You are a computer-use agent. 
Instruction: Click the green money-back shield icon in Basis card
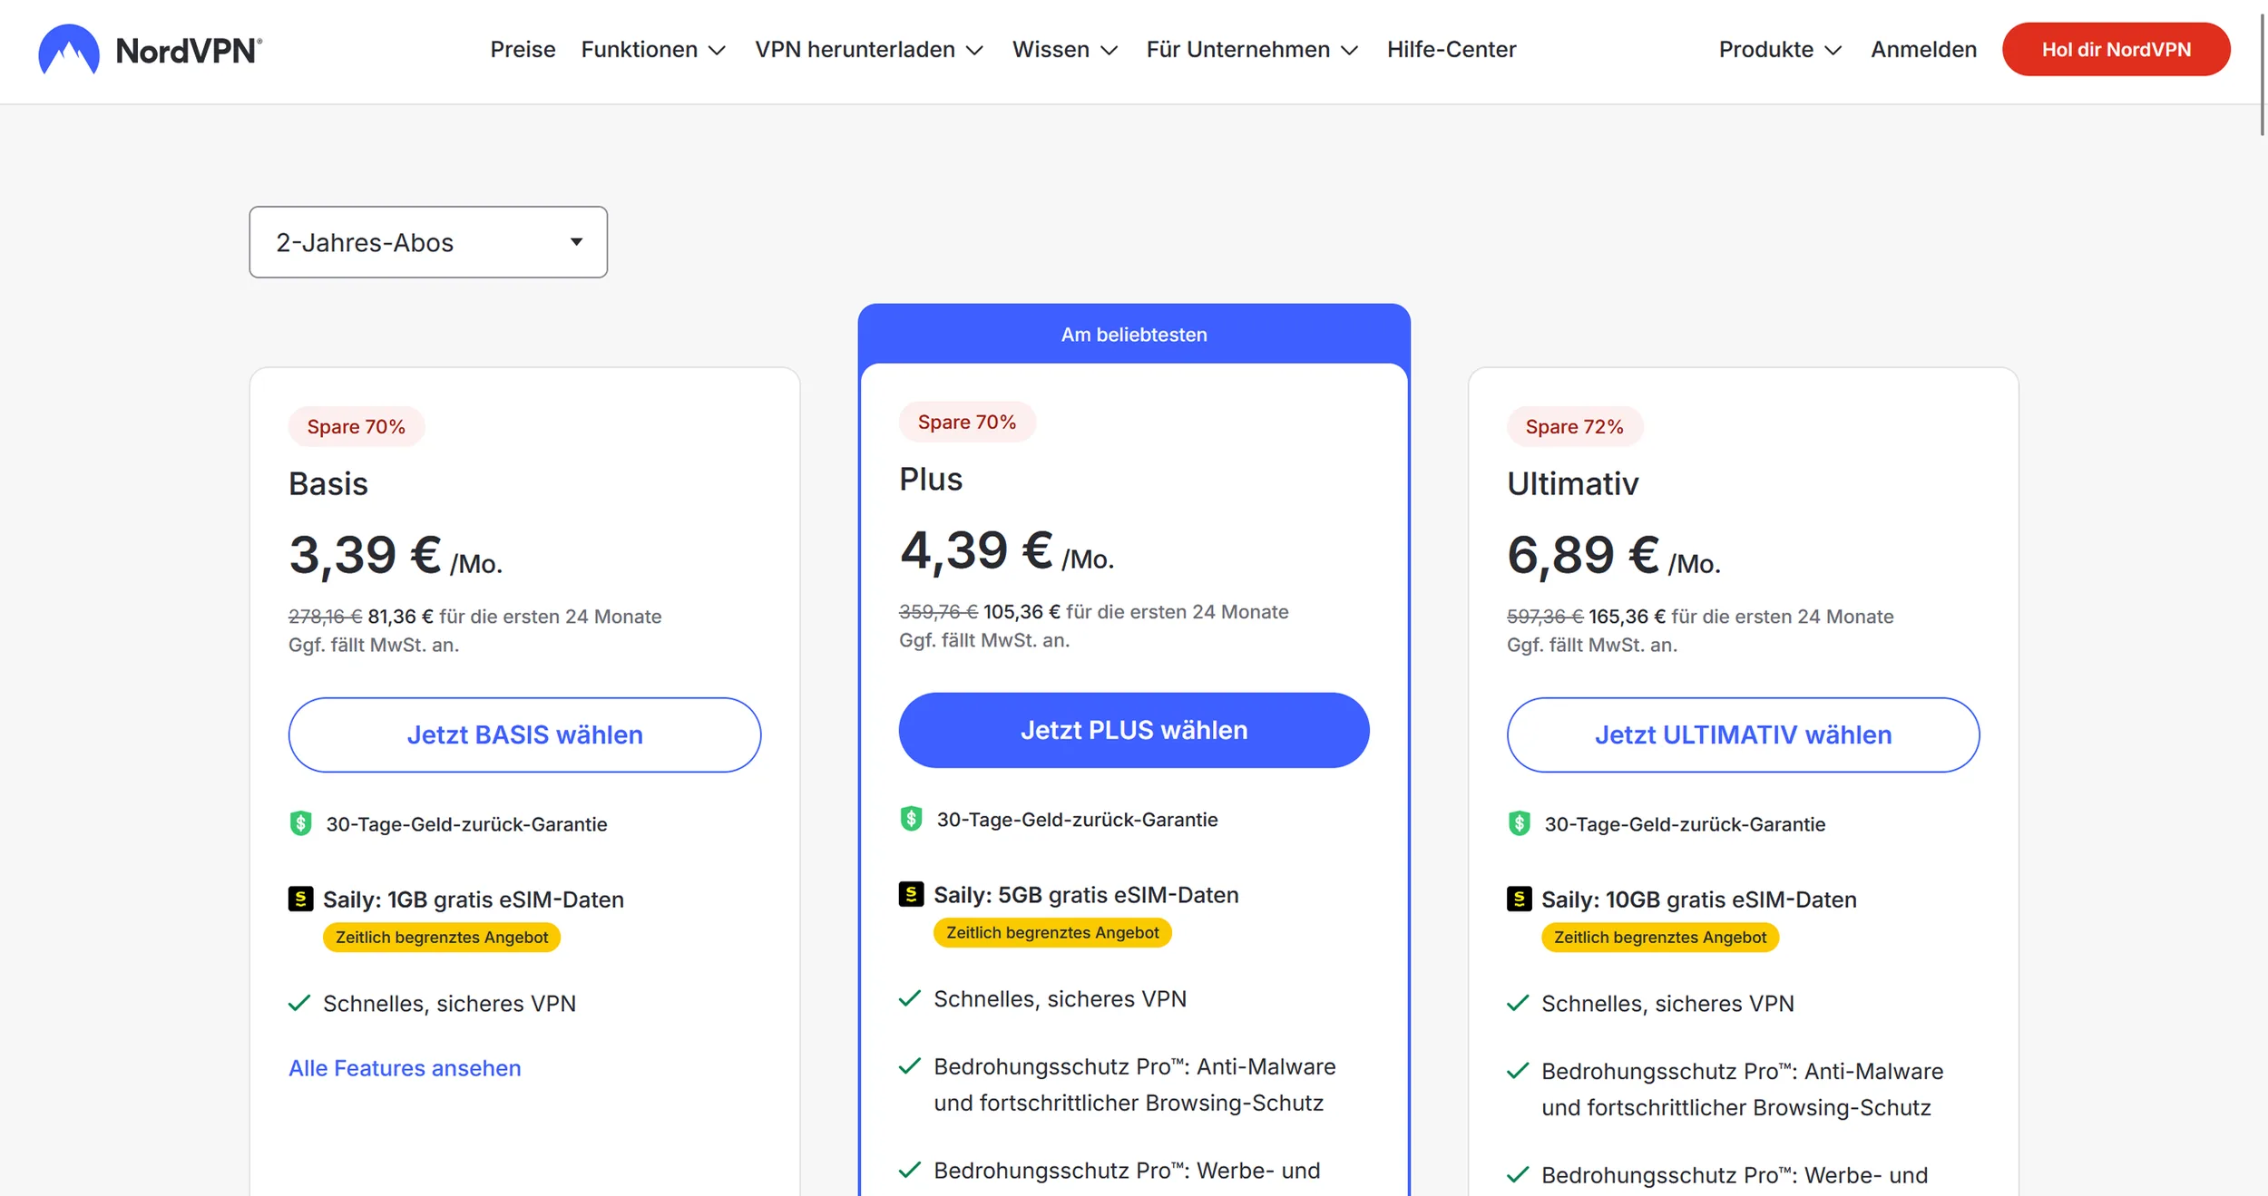(300, 823)
